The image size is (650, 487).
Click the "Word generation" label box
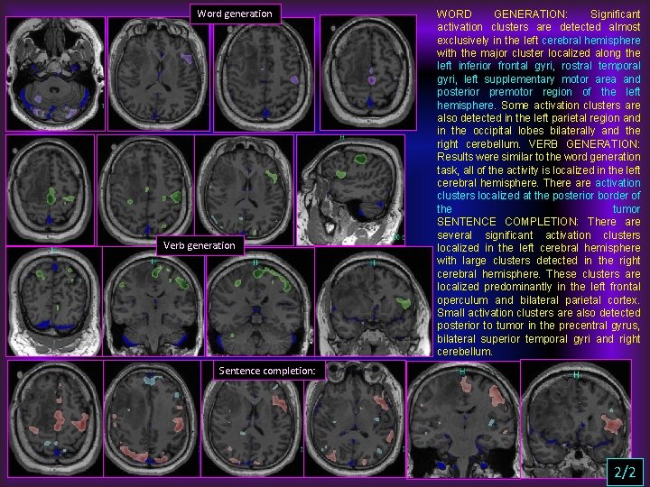[x=235, y=14]
